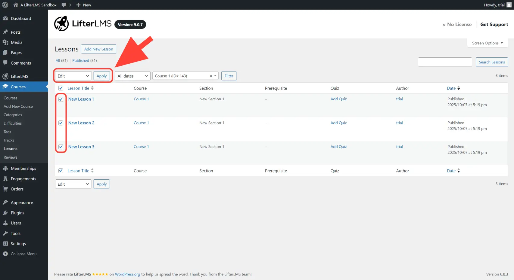Uncheck the New Lesson 1 checkbox

click(61, 99)
